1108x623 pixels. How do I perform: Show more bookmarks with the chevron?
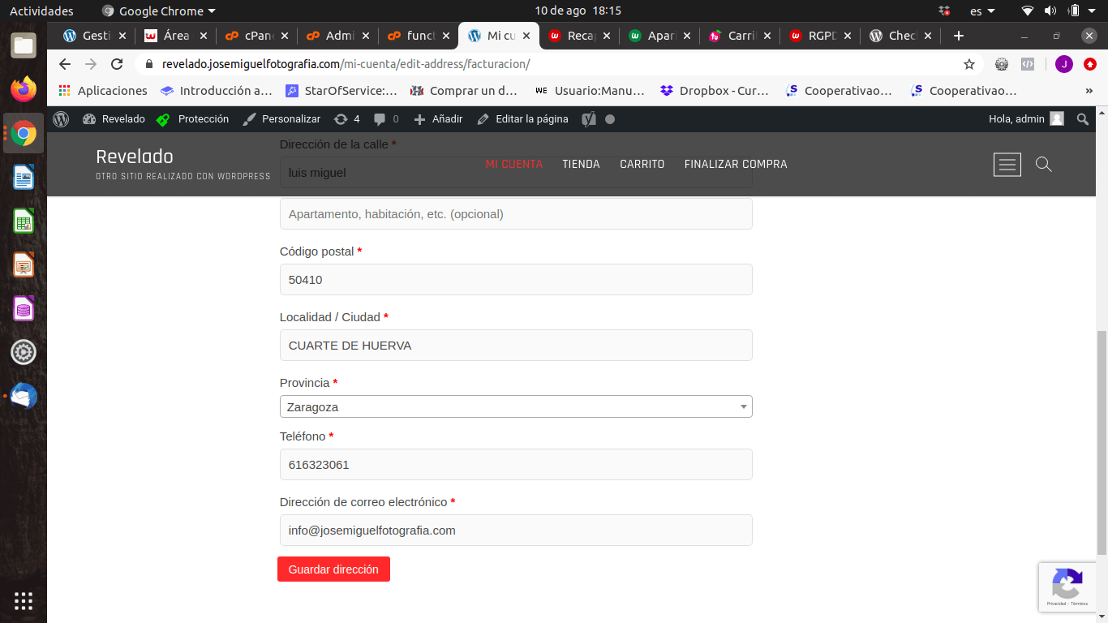[x=1089, y=91]
